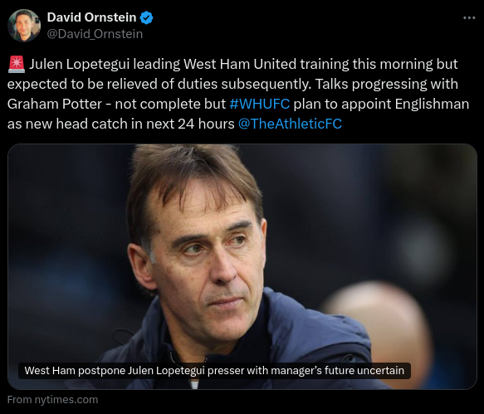Open the @TheAthleticFC mention
The height and width of the screenshot is (414, 484).
click(x=290, y=124)
